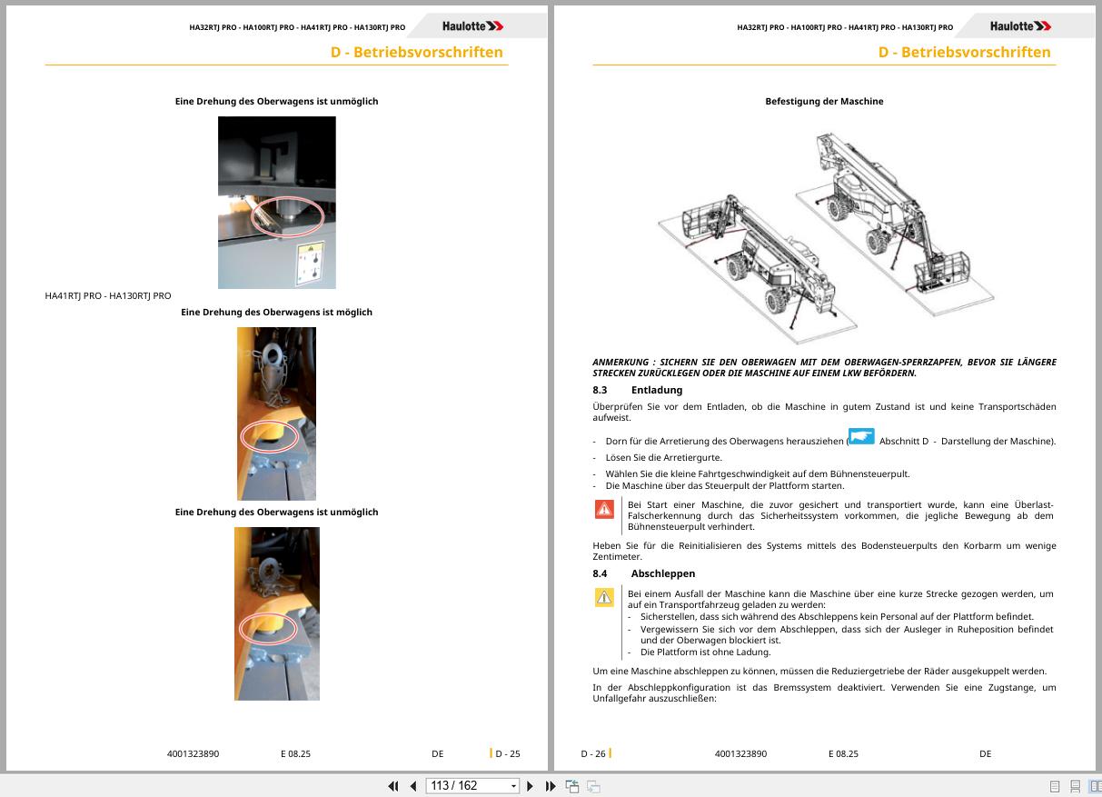Go to the previous page
The width and height of the screenshot is (1102, 797).
(413, 786)
